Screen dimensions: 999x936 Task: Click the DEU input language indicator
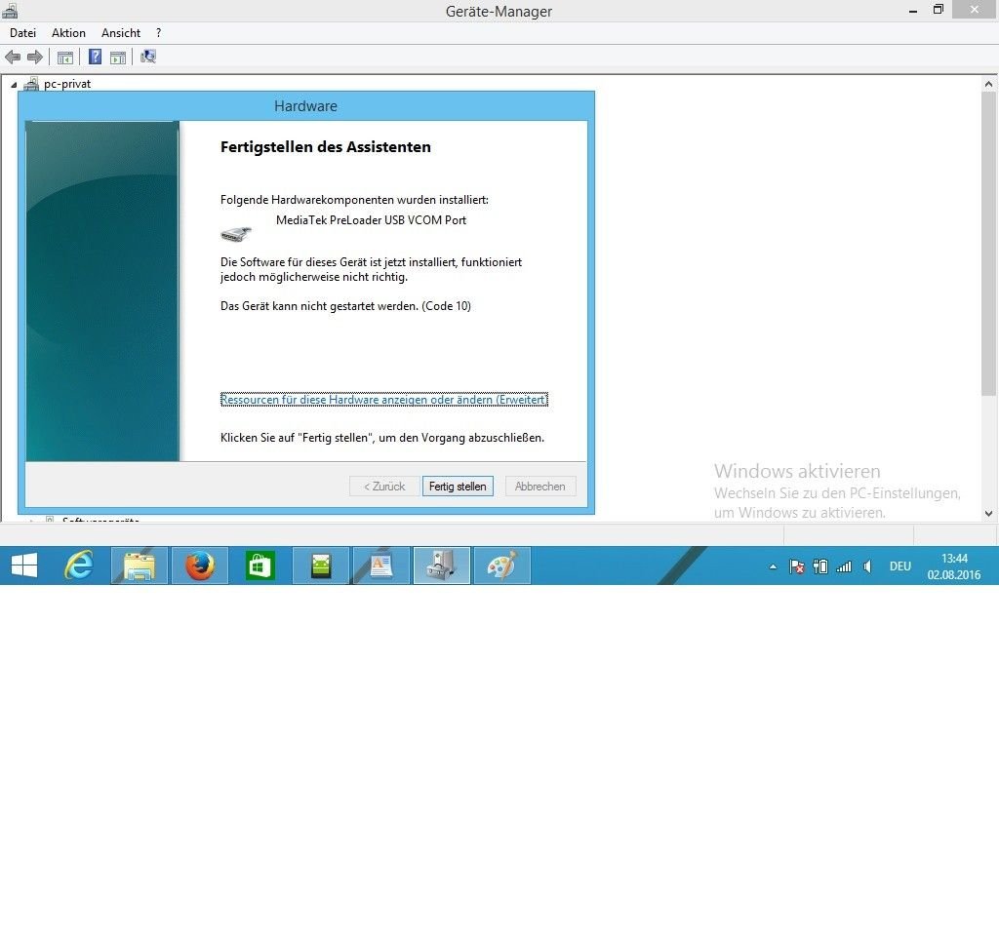pyautogui.click(x=900, y=566)
